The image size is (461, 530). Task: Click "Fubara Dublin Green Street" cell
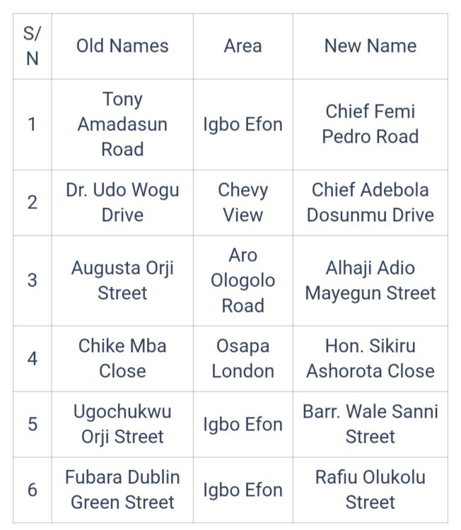tap(122, 490)
